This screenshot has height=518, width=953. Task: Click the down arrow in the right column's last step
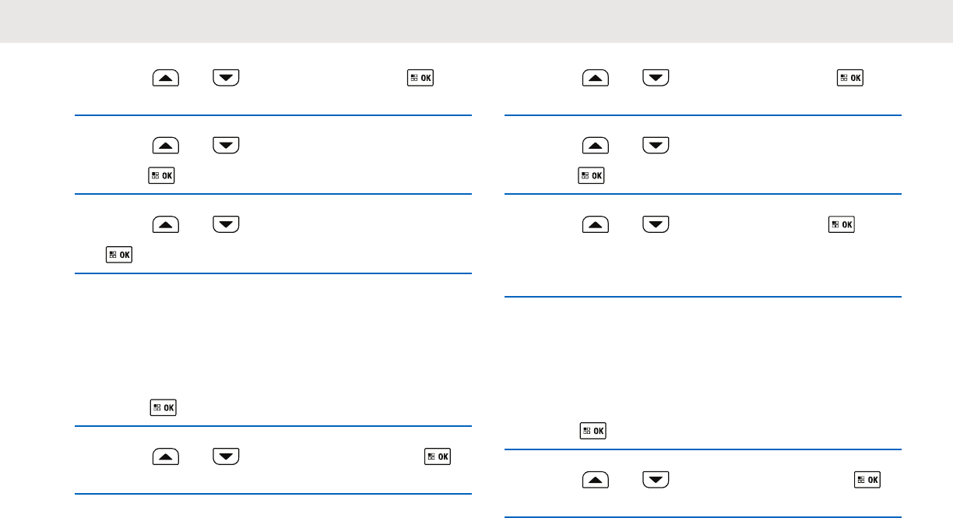pos(656,480)
